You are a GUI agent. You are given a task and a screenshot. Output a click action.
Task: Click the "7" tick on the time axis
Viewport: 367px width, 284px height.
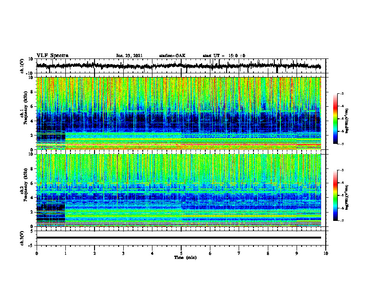tap(239, 253)
